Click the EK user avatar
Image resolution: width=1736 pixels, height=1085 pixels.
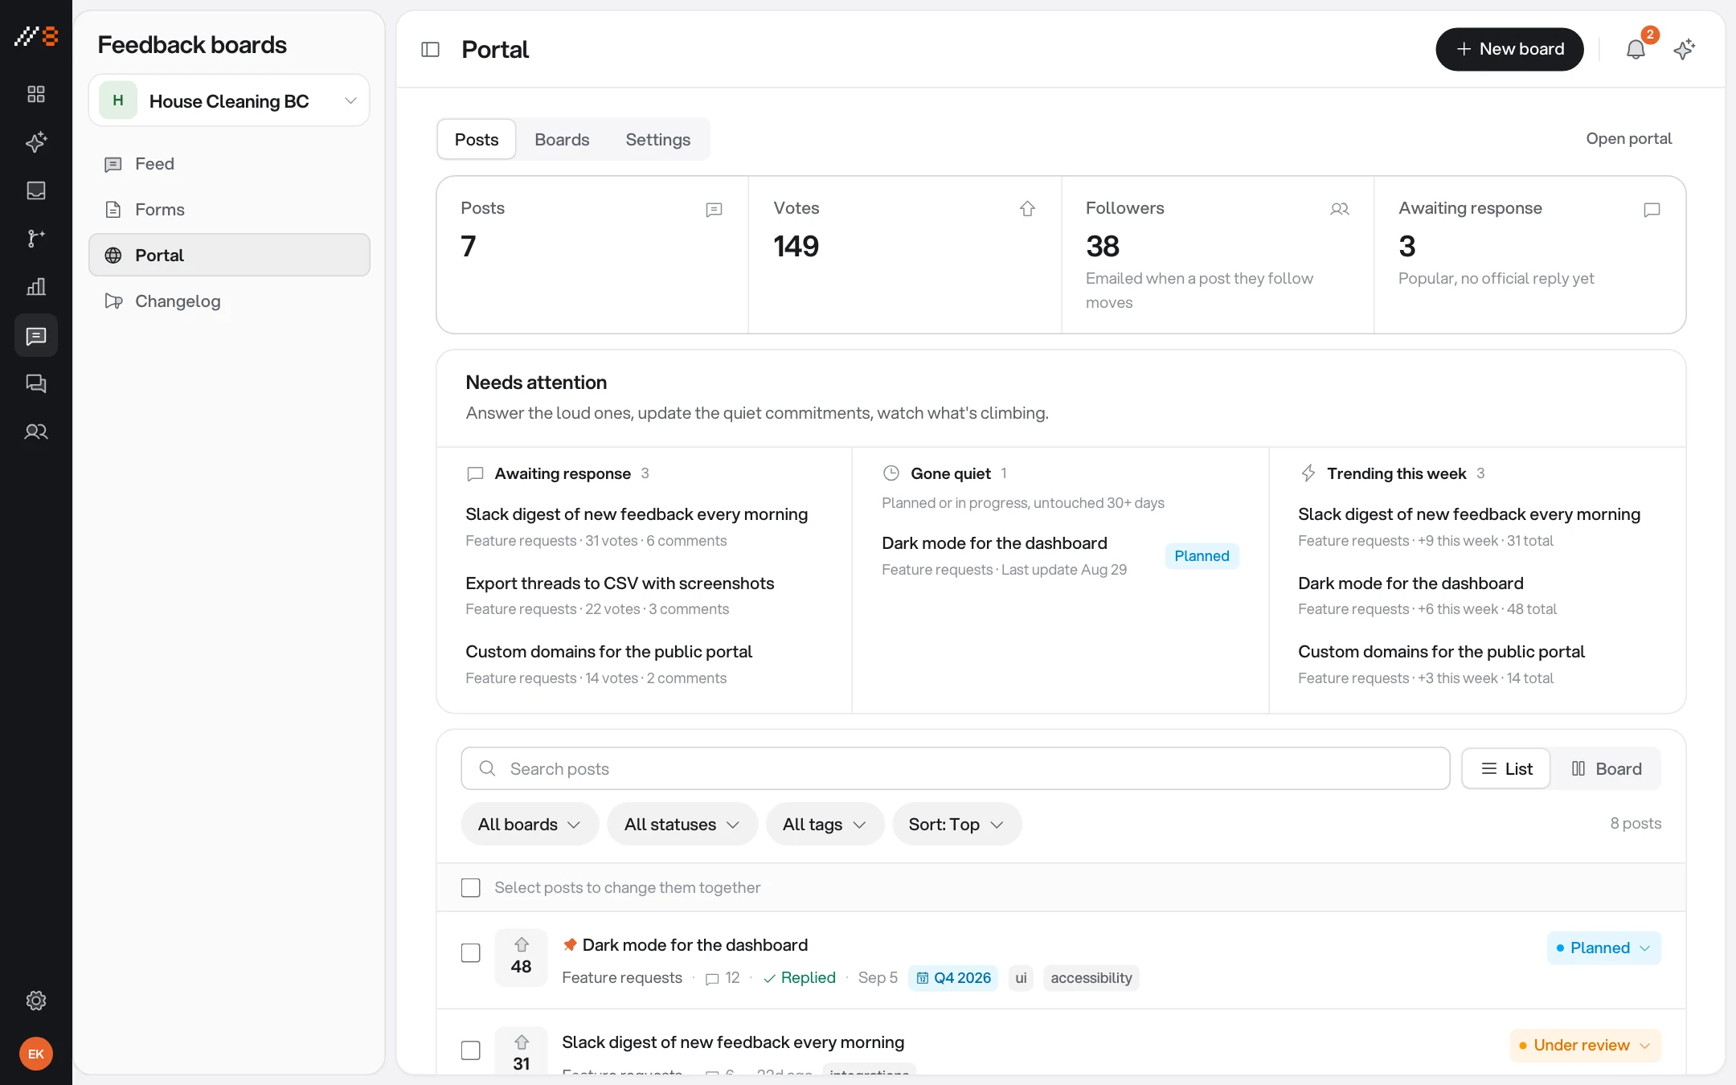(x=36, y=1054)
